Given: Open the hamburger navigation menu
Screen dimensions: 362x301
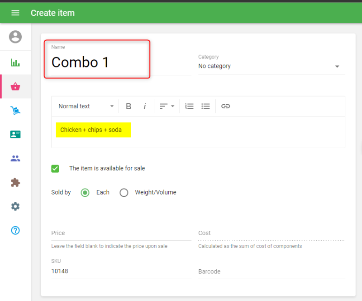Looking at the screenshot, I should point(15,13).
